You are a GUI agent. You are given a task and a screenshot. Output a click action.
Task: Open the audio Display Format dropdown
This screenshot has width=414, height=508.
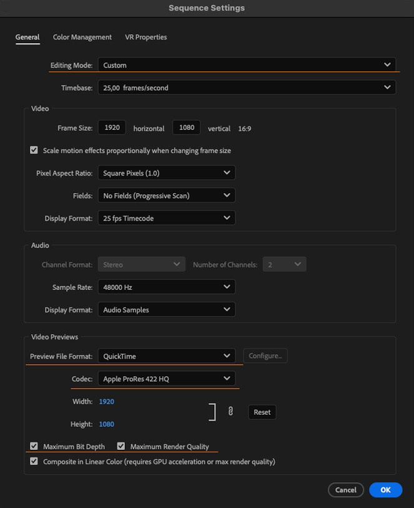(166, 309)
